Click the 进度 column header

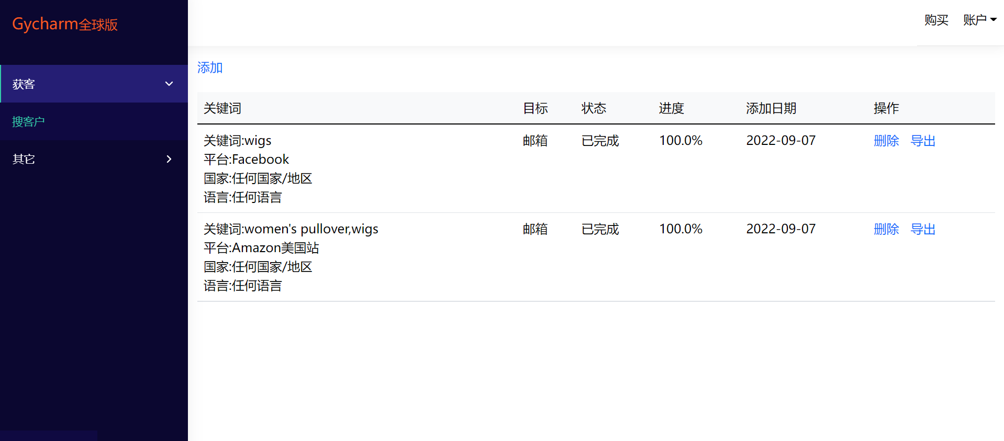(x=671, y=108)
